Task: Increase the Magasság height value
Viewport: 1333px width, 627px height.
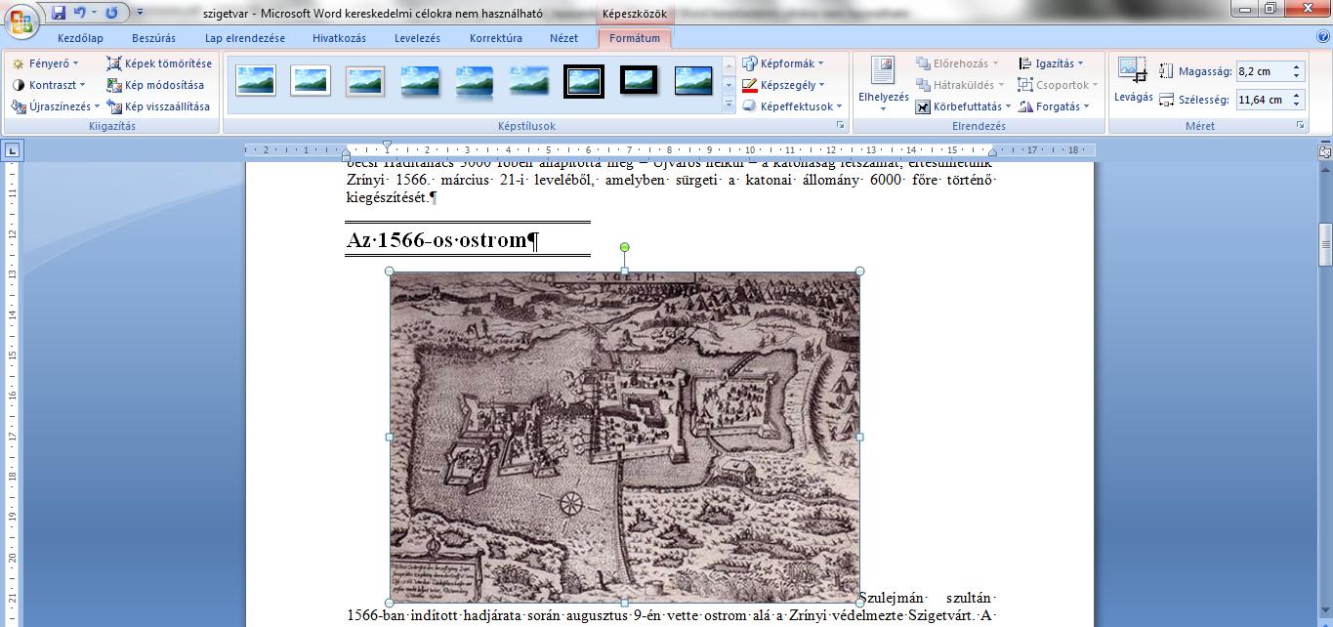Action: [1297, 67]
